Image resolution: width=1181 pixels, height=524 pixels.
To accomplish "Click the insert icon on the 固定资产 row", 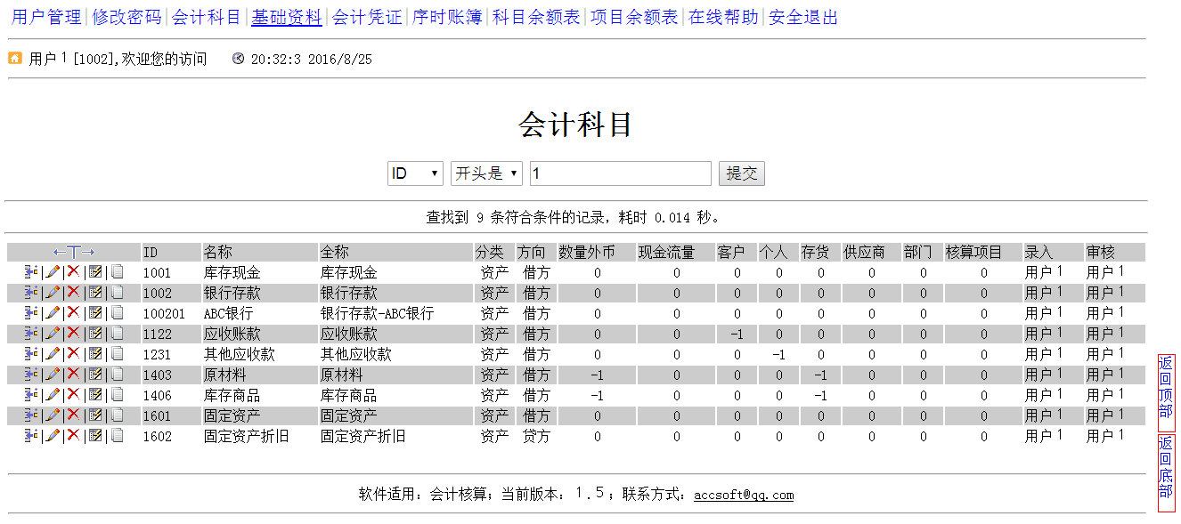I will tap(31, 415).
